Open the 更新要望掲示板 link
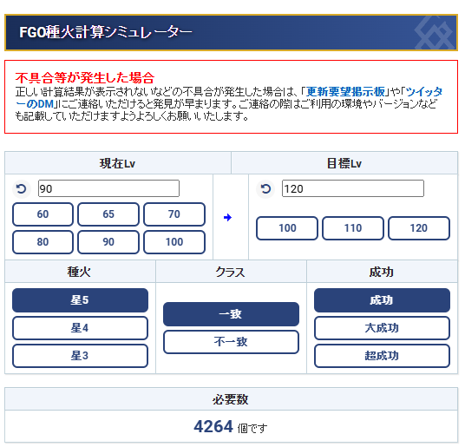The image size is (465, 447). (x=345, y=92)
